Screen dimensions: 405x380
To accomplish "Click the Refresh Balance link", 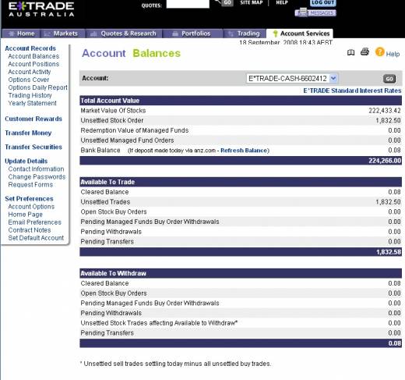I will click(x=244, y=151).
